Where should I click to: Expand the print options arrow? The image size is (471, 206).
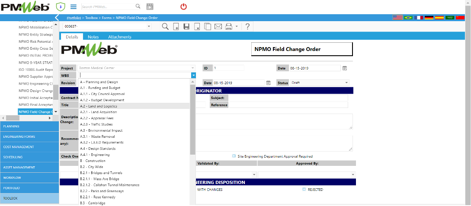(237, 26)
